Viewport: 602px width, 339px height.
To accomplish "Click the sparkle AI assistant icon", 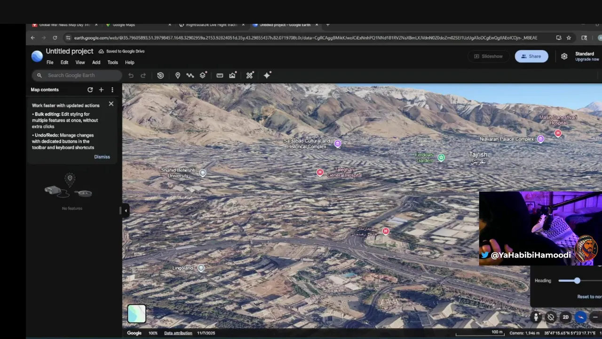I will [267, 75].
